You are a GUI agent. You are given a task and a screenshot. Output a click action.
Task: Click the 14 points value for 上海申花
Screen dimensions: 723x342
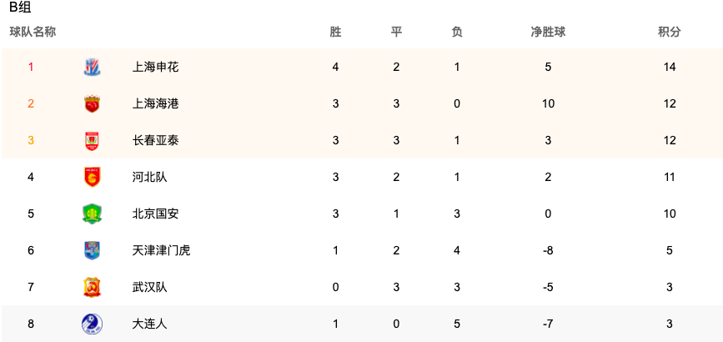(x=670, y=67)
